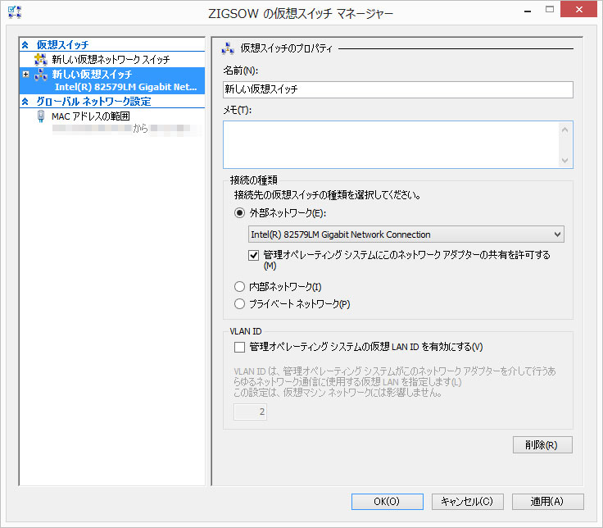Click the 新しい仮想ネットワーク スイッチ star icon
603x528 pixels.
point(40,59)
